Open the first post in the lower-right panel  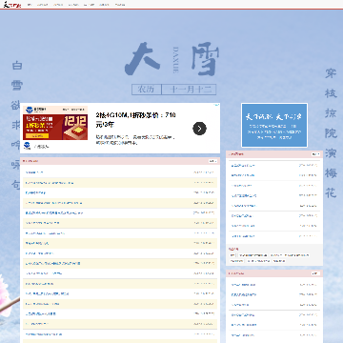click(243, 285)
